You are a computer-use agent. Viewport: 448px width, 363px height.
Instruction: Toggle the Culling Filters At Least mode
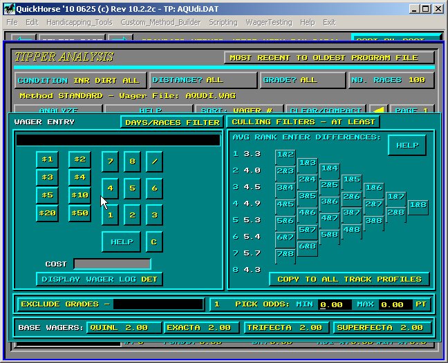coord(303,122)
